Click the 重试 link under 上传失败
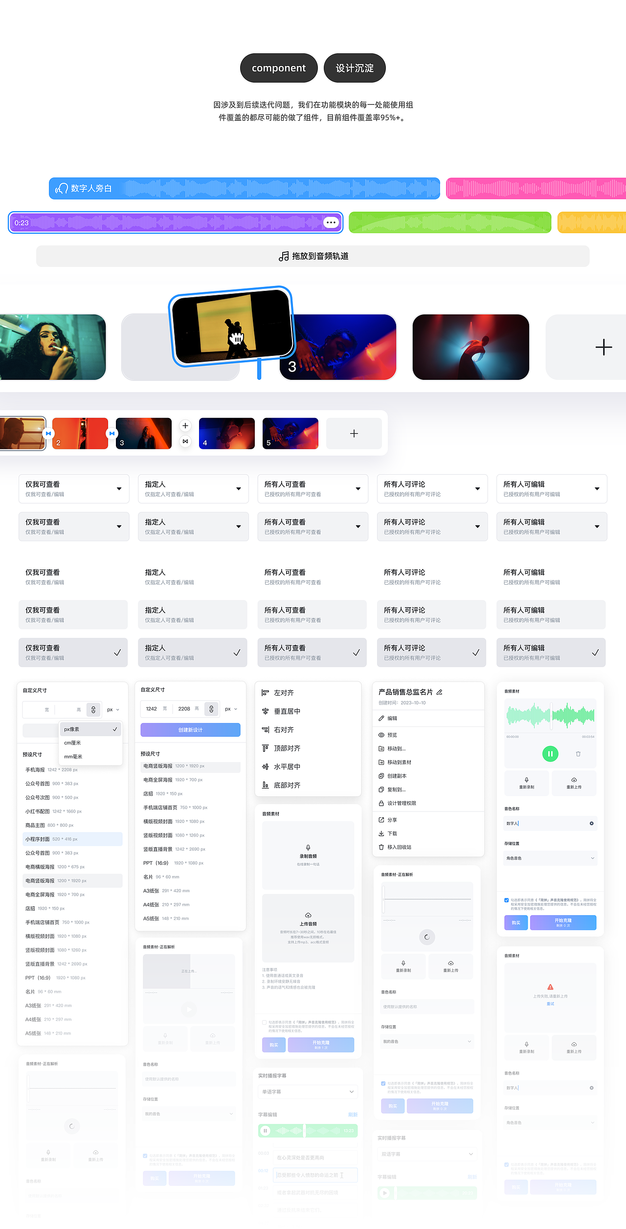 click(x=550, y=1004)
